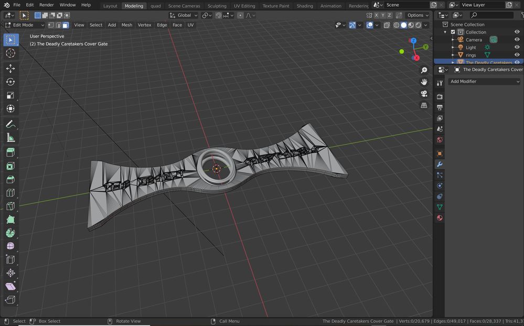The width and height of the screenshot is (524, 326).
Task: Hide the Camera object with eye icon
Action: [517, 39]
